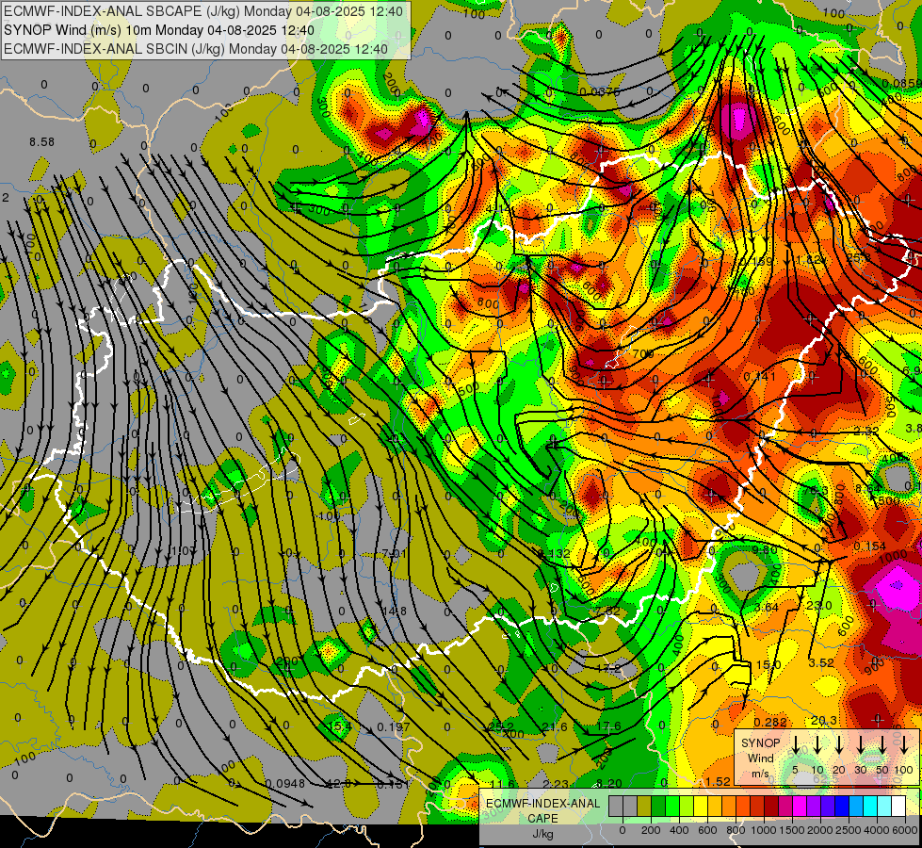Click the station value 2.23
Viewport: 922px width, 848px height.
[556, 783]
